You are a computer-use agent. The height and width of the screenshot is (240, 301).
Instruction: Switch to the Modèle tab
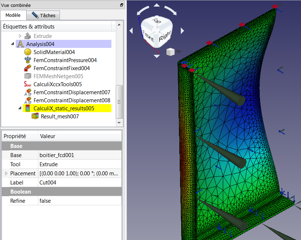[x=13, y=15]
